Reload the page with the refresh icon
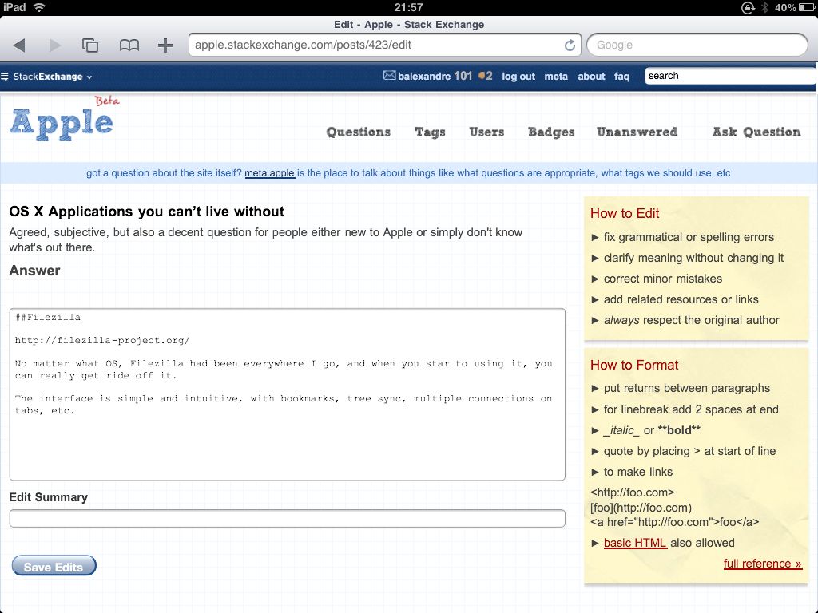The height and width of the screenshot is (613, 818). 570,45
